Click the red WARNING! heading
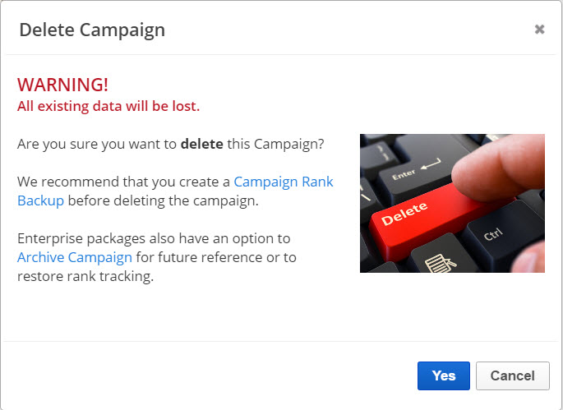 [62, 85]
